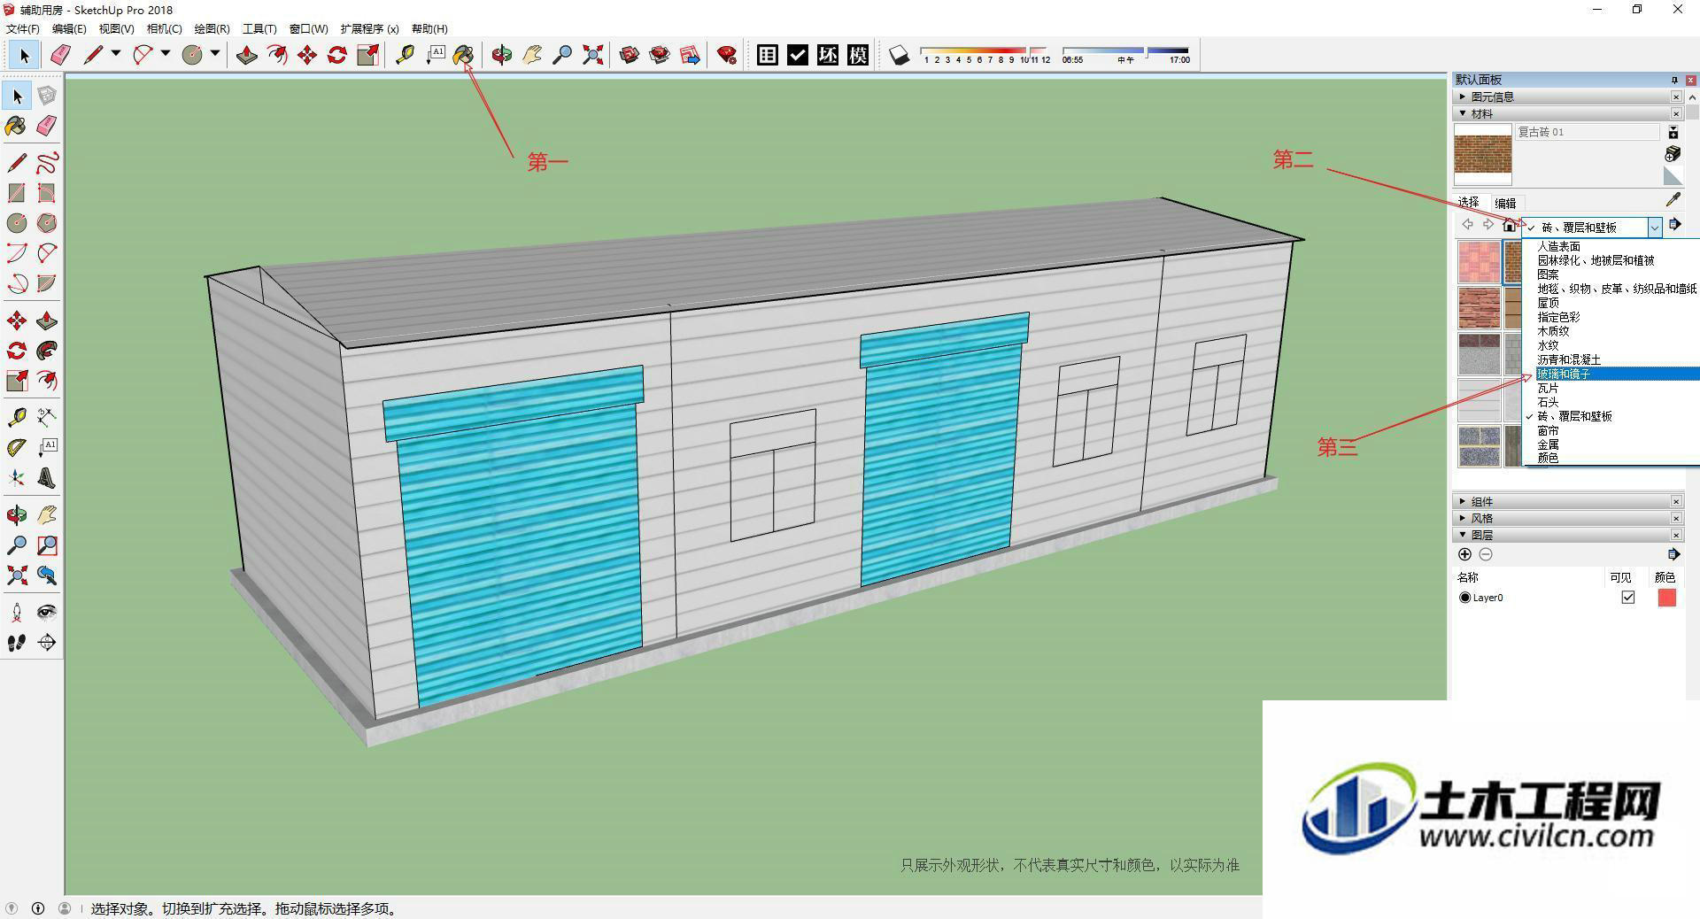Image resolution: width=1700 pixels, height=919 pixels.
Task: Select the Rotated Rectangle tool in left toolbar
Action: pyautogui.click(x=47, y=193)
